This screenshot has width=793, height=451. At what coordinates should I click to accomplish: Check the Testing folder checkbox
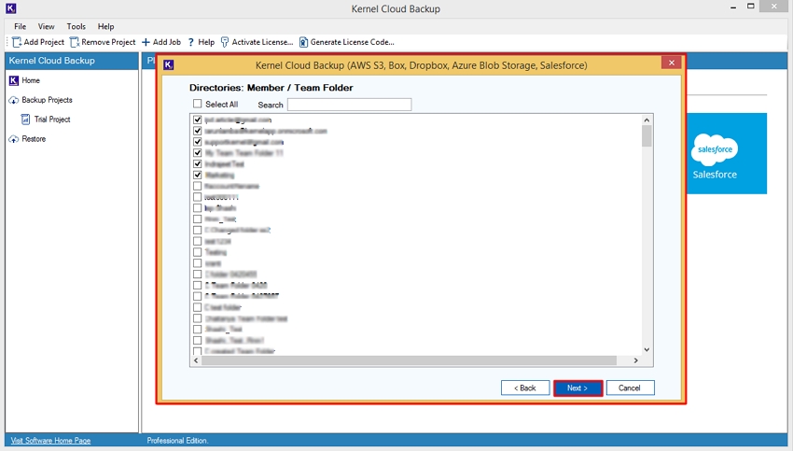coord(197,252)
